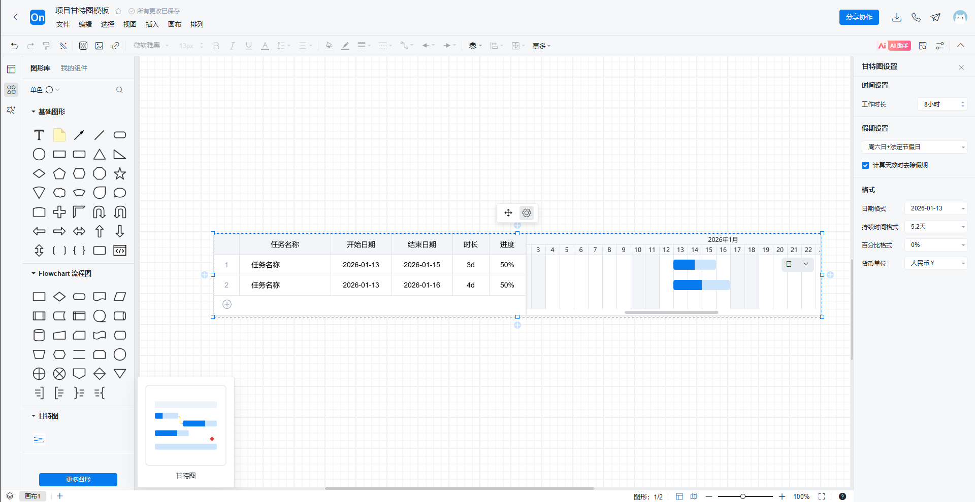
Task: Open the AI助手 assistant
Action: (894, 46)
